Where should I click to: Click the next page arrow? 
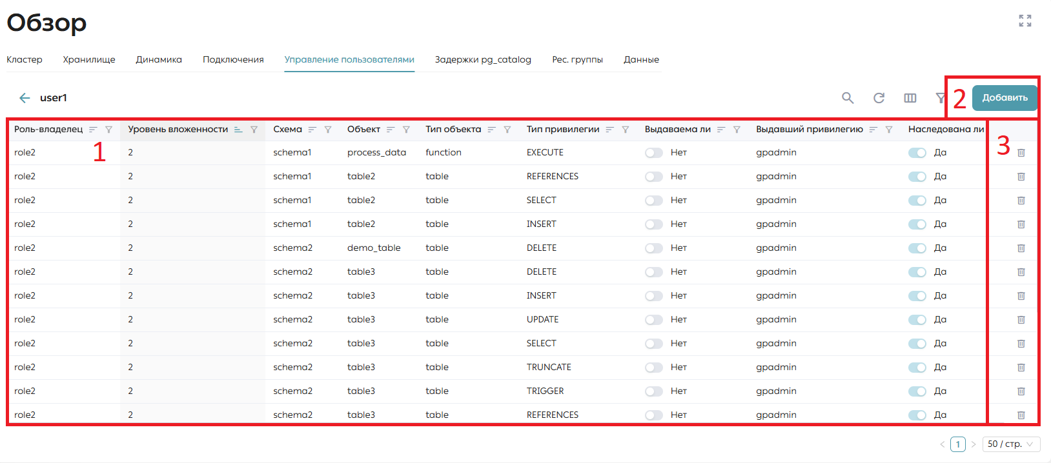tap(974, 444)
